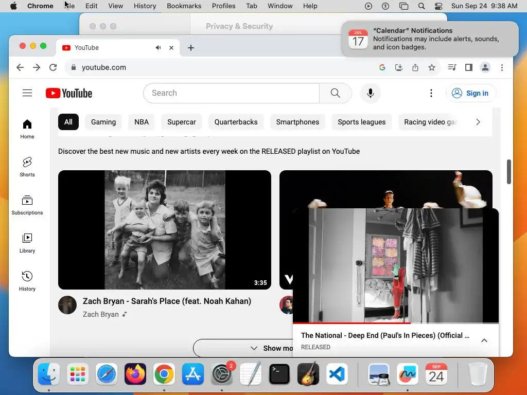Screen dimensions: 527x395
Task: Select the Quarterbacks filter chip
Action: click(236, 122)
